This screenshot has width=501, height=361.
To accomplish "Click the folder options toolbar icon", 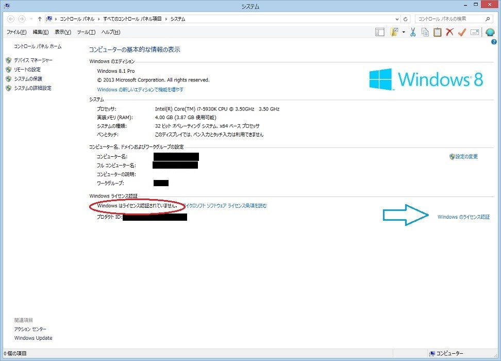I will 394,32.
